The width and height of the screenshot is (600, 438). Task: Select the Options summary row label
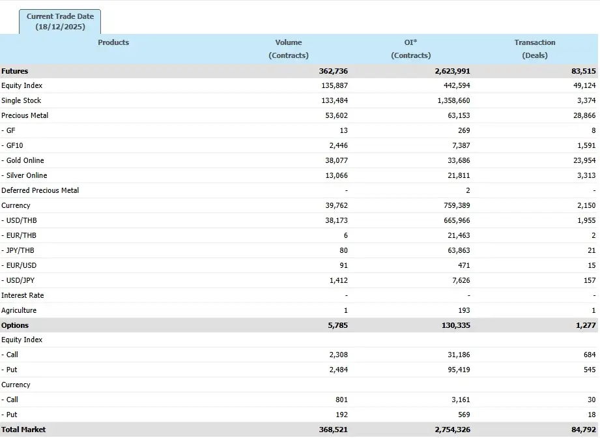pos(15,326)
